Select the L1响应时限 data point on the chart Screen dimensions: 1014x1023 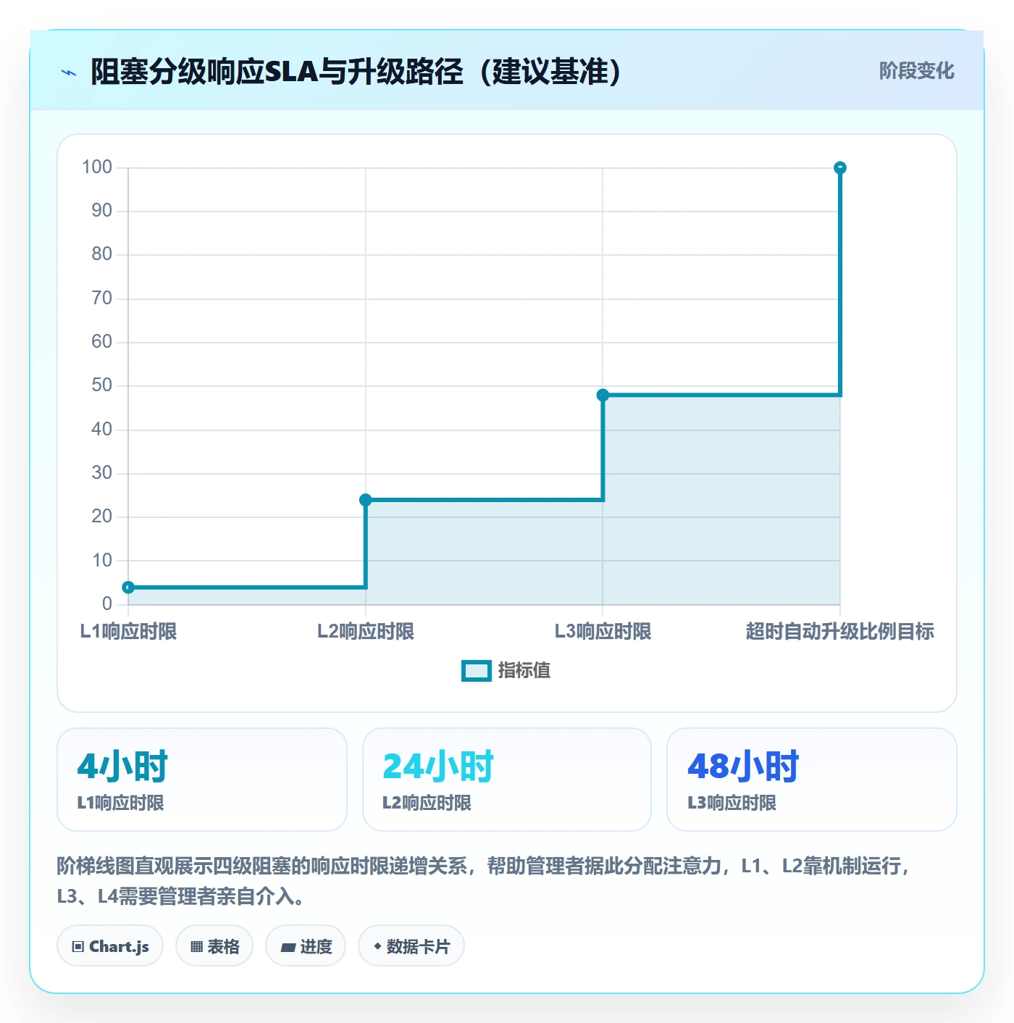tap(128, 588)
